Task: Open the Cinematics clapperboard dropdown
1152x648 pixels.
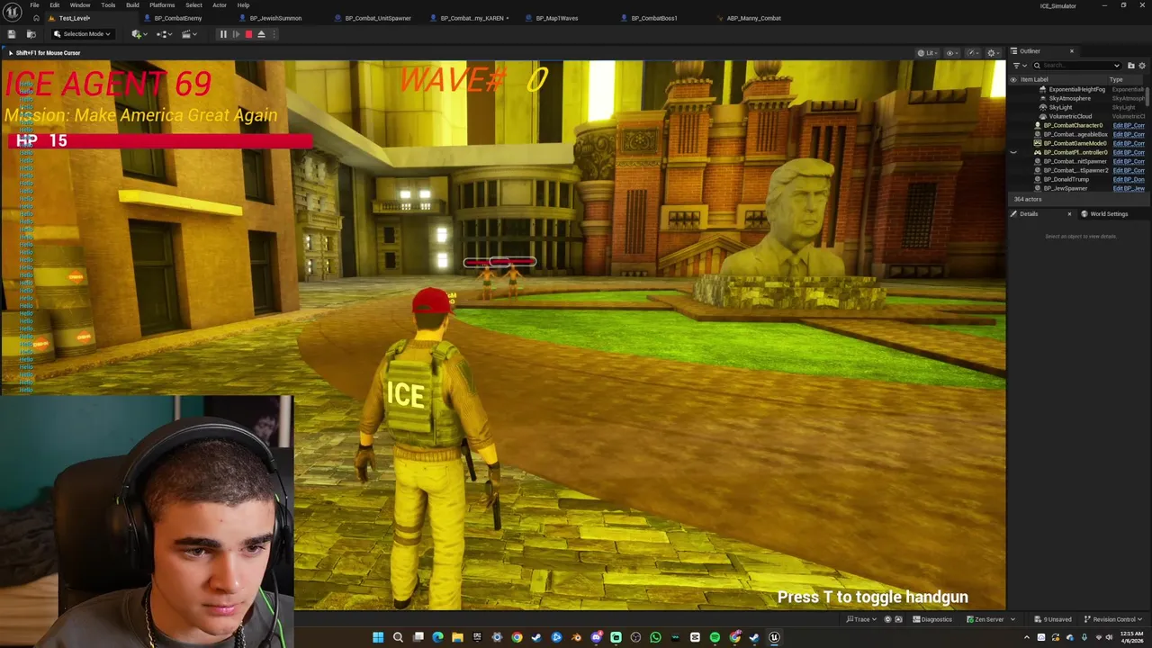Action: pos(189,34)
